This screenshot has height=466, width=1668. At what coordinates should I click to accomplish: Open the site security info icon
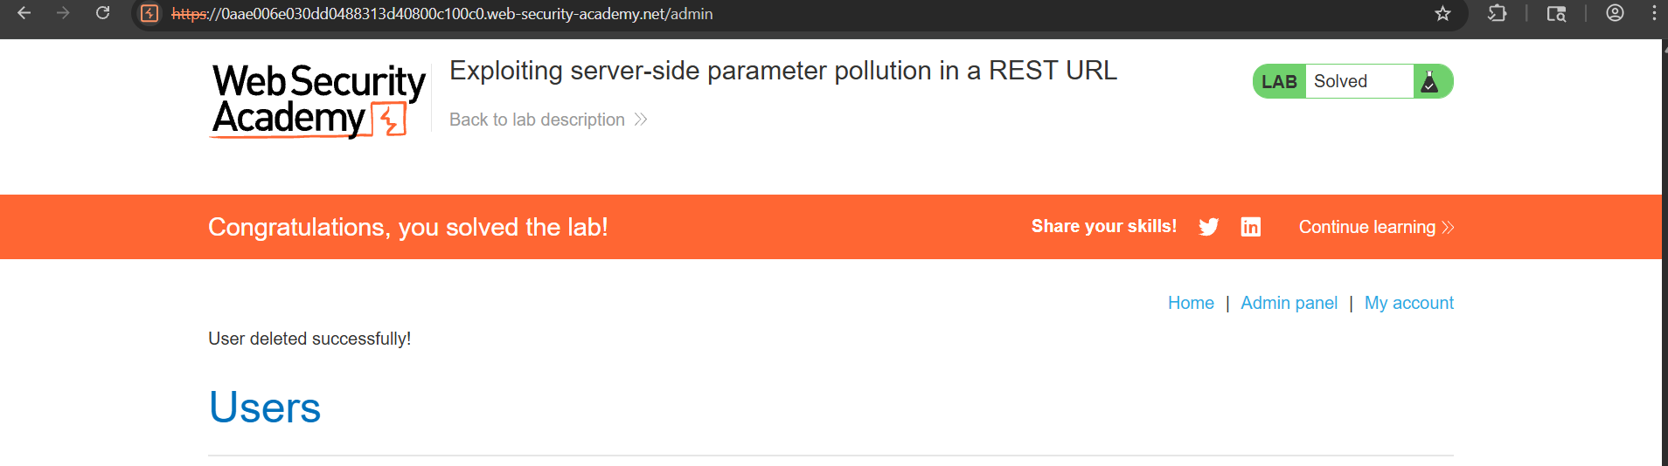point(150,14)
